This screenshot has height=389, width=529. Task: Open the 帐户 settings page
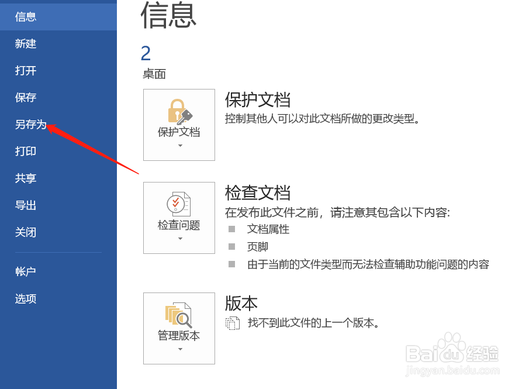tap(25, 271)
